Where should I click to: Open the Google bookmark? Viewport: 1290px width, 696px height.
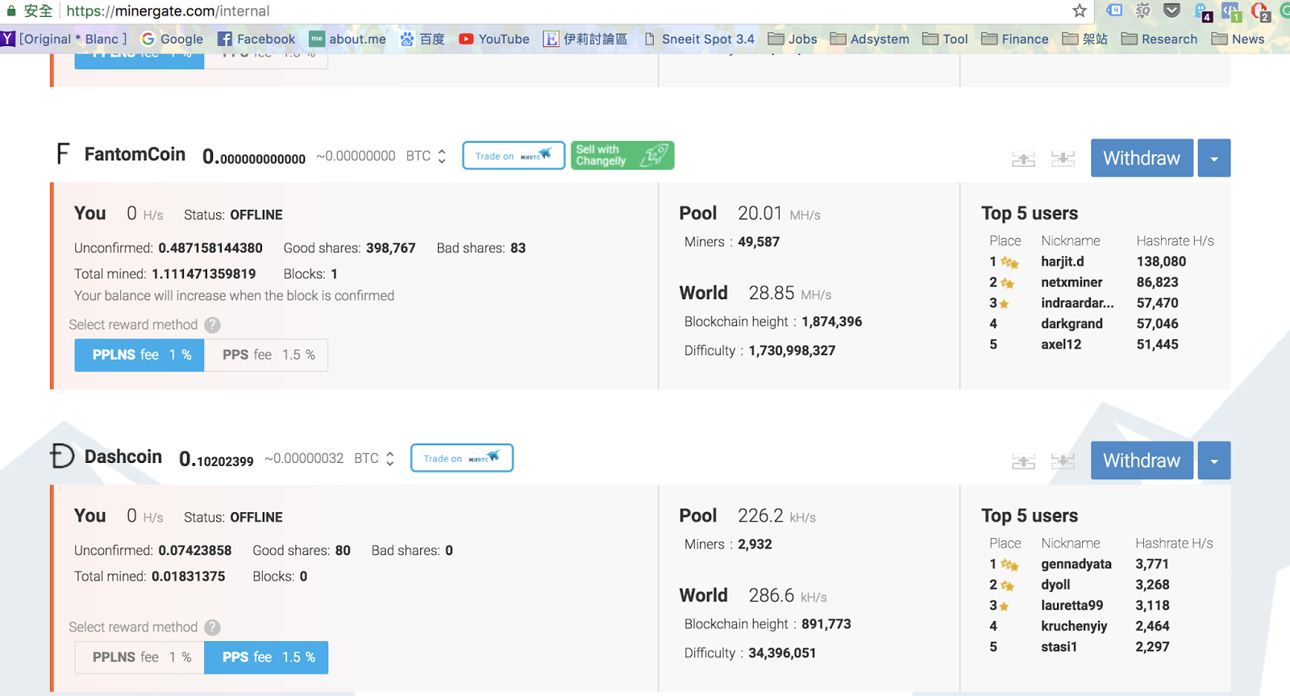[172, 39]
